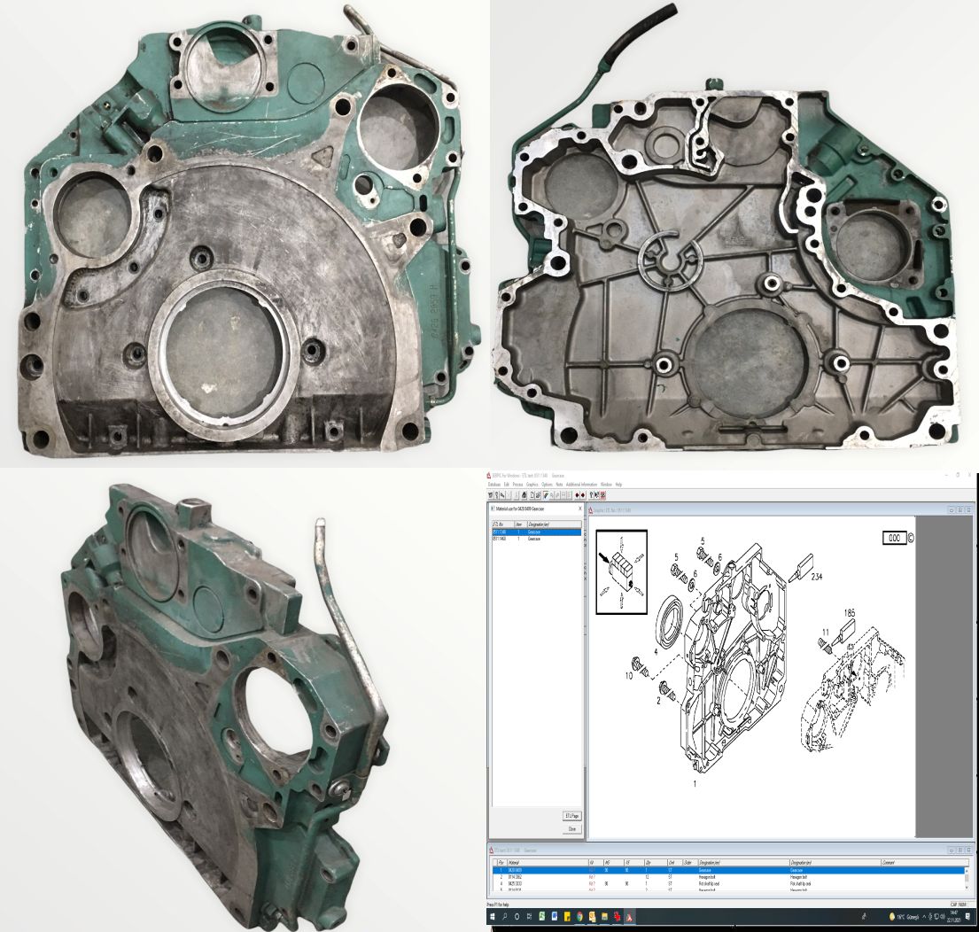
Task: Select the Gearcase row in the parts table
Action: [x=727, y=870]
